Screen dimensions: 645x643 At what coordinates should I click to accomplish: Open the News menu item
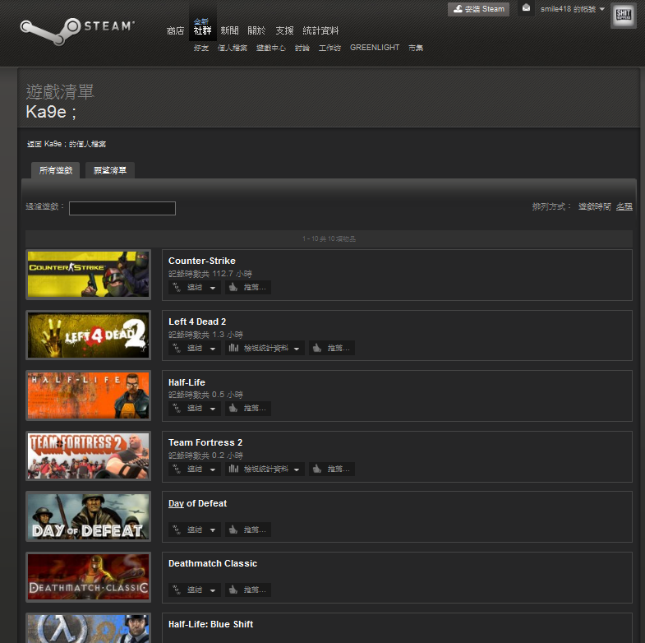(x=229, y=31)
